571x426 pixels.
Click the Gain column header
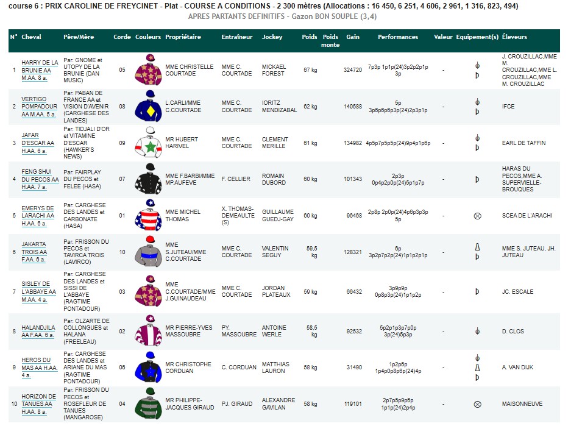tap(352, 37)
